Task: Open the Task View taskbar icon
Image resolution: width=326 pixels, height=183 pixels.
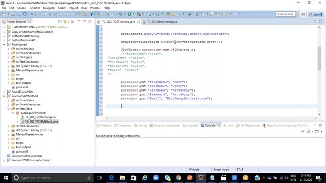Action: coord(99,178)
